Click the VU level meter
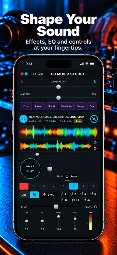 [x=90, y=222]
